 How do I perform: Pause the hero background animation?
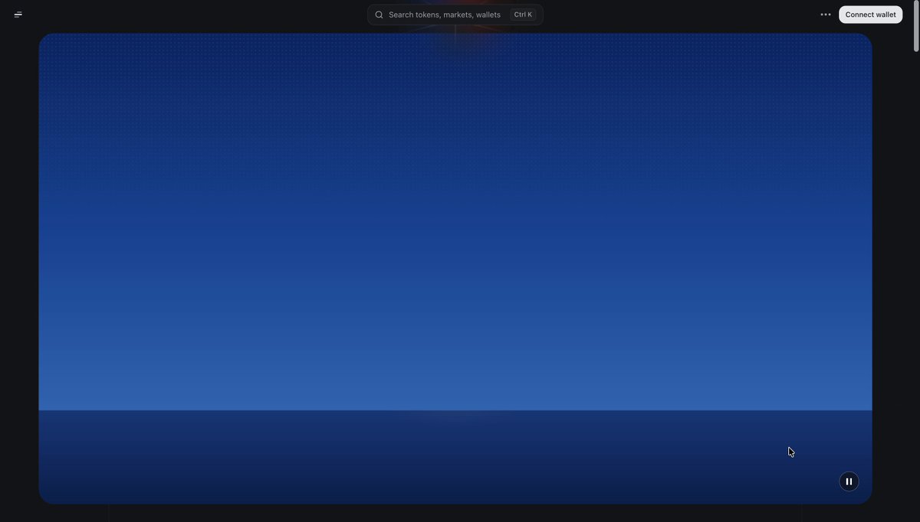coord(849,481)
